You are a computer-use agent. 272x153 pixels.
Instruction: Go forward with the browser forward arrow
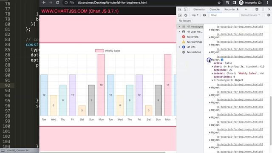click(x=51, y=3)
